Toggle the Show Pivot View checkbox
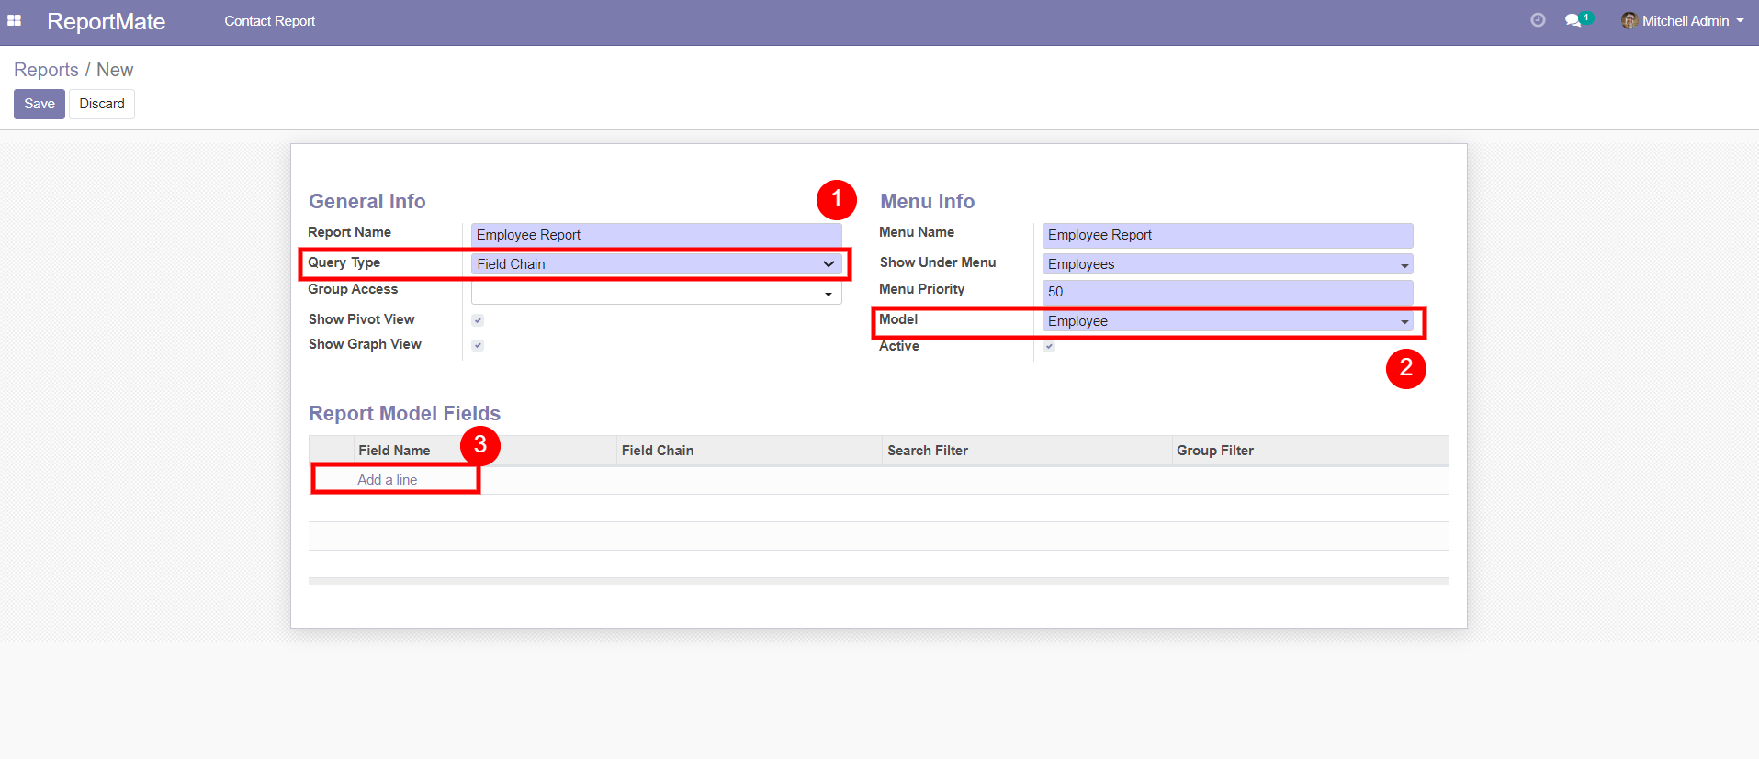1759x759 pixels. point(478,320)
